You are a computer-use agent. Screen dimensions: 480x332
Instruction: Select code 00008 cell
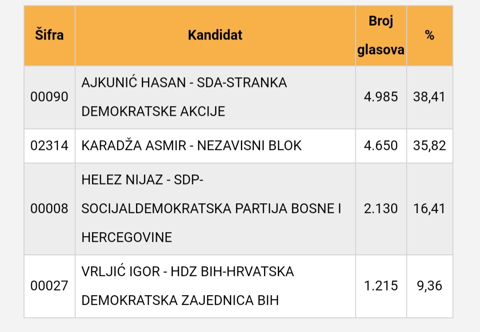coord(49,209)
